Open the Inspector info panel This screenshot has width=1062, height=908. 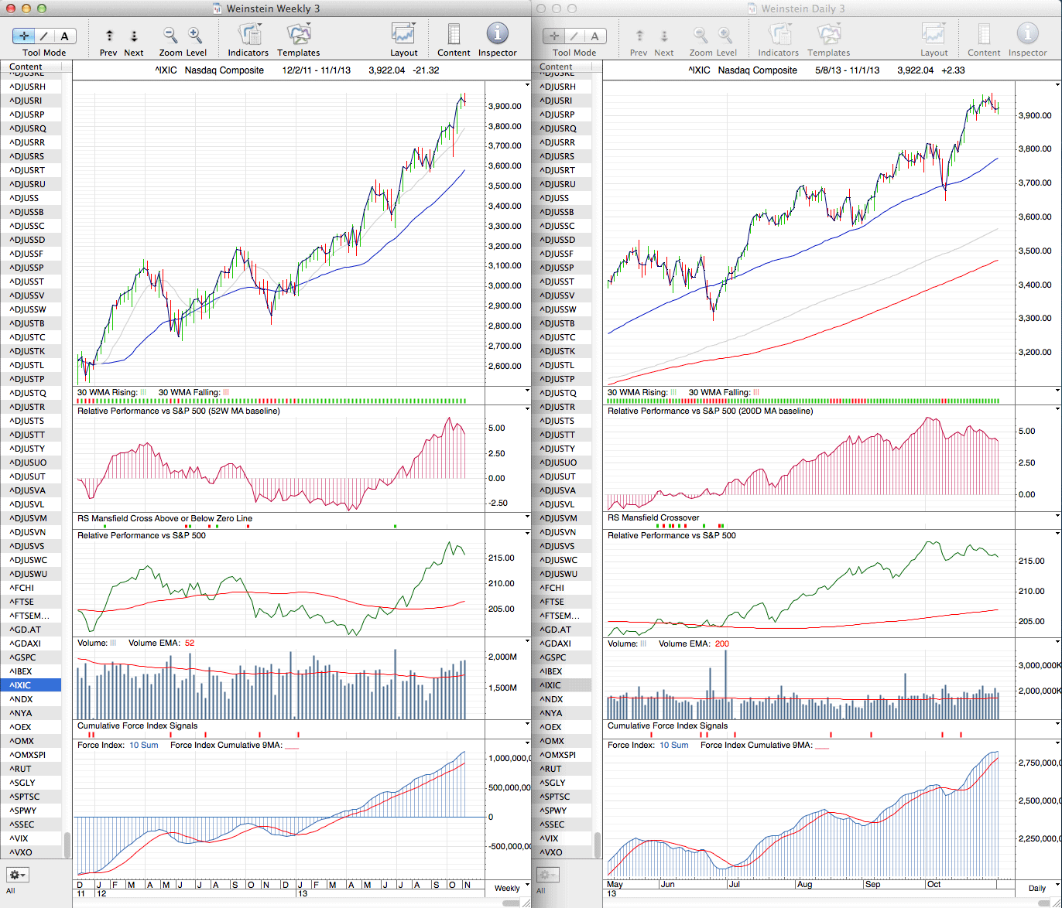[x=497, y=34]
